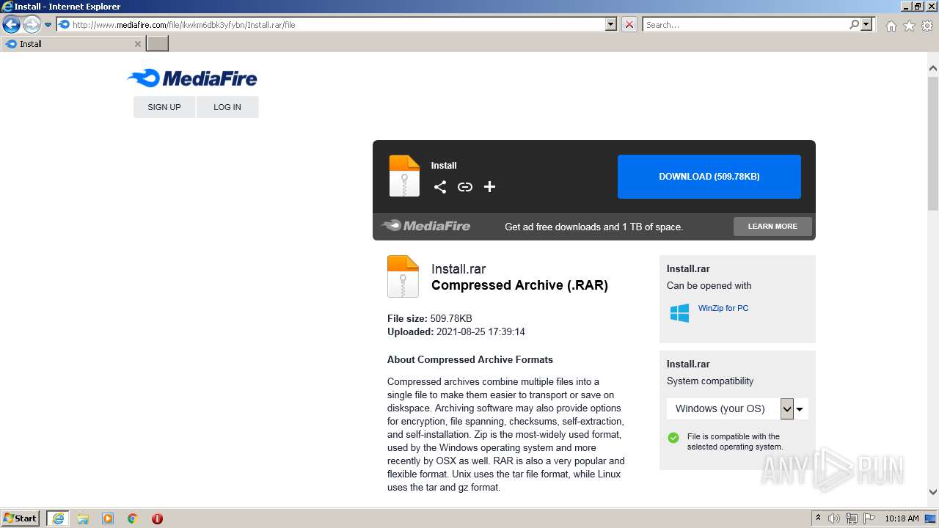Close the Install tab

click(137, 44)
